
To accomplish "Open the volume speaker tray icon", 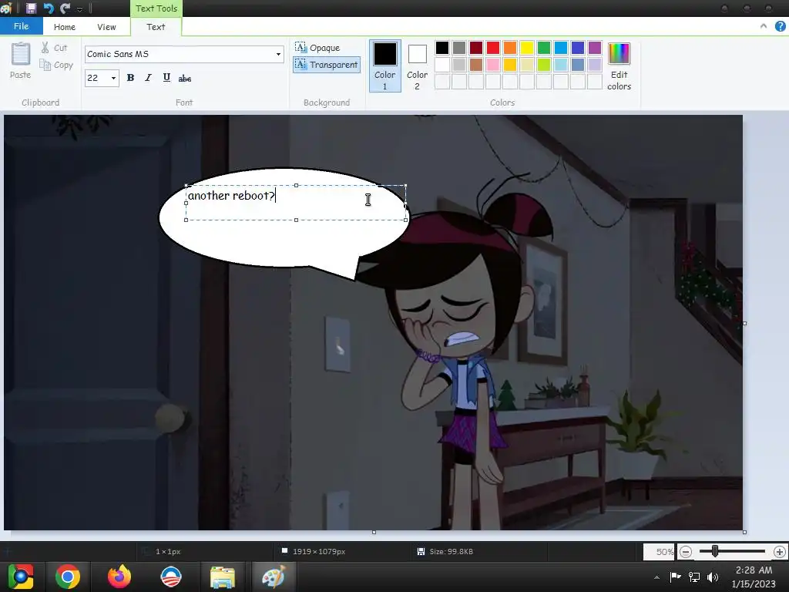I will [713, 577].
